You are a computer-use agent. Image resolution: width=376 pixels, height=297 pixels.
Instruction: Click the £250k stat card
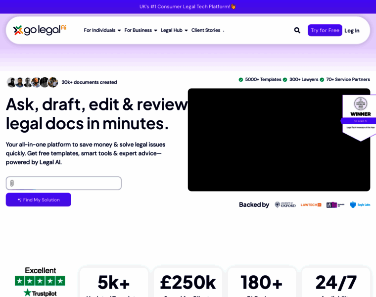[x=188, y=282]
